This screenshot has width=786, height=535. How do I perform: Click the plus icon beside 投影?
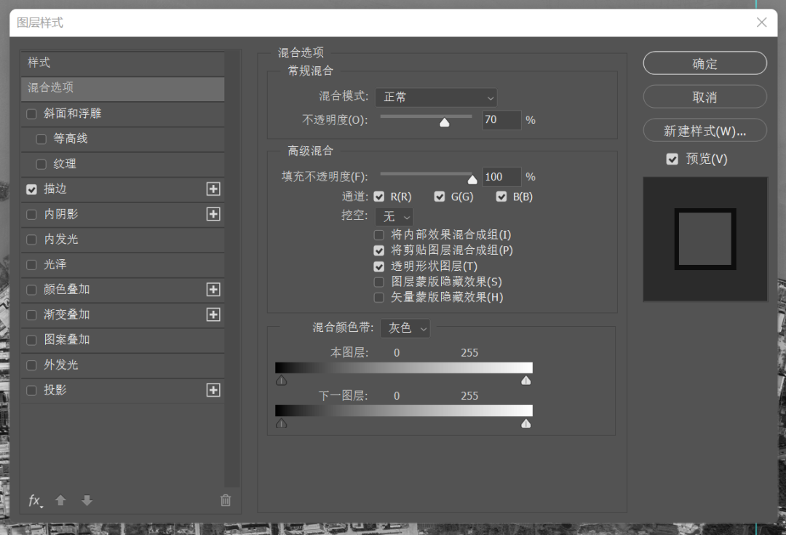click(x=213, y=390)
